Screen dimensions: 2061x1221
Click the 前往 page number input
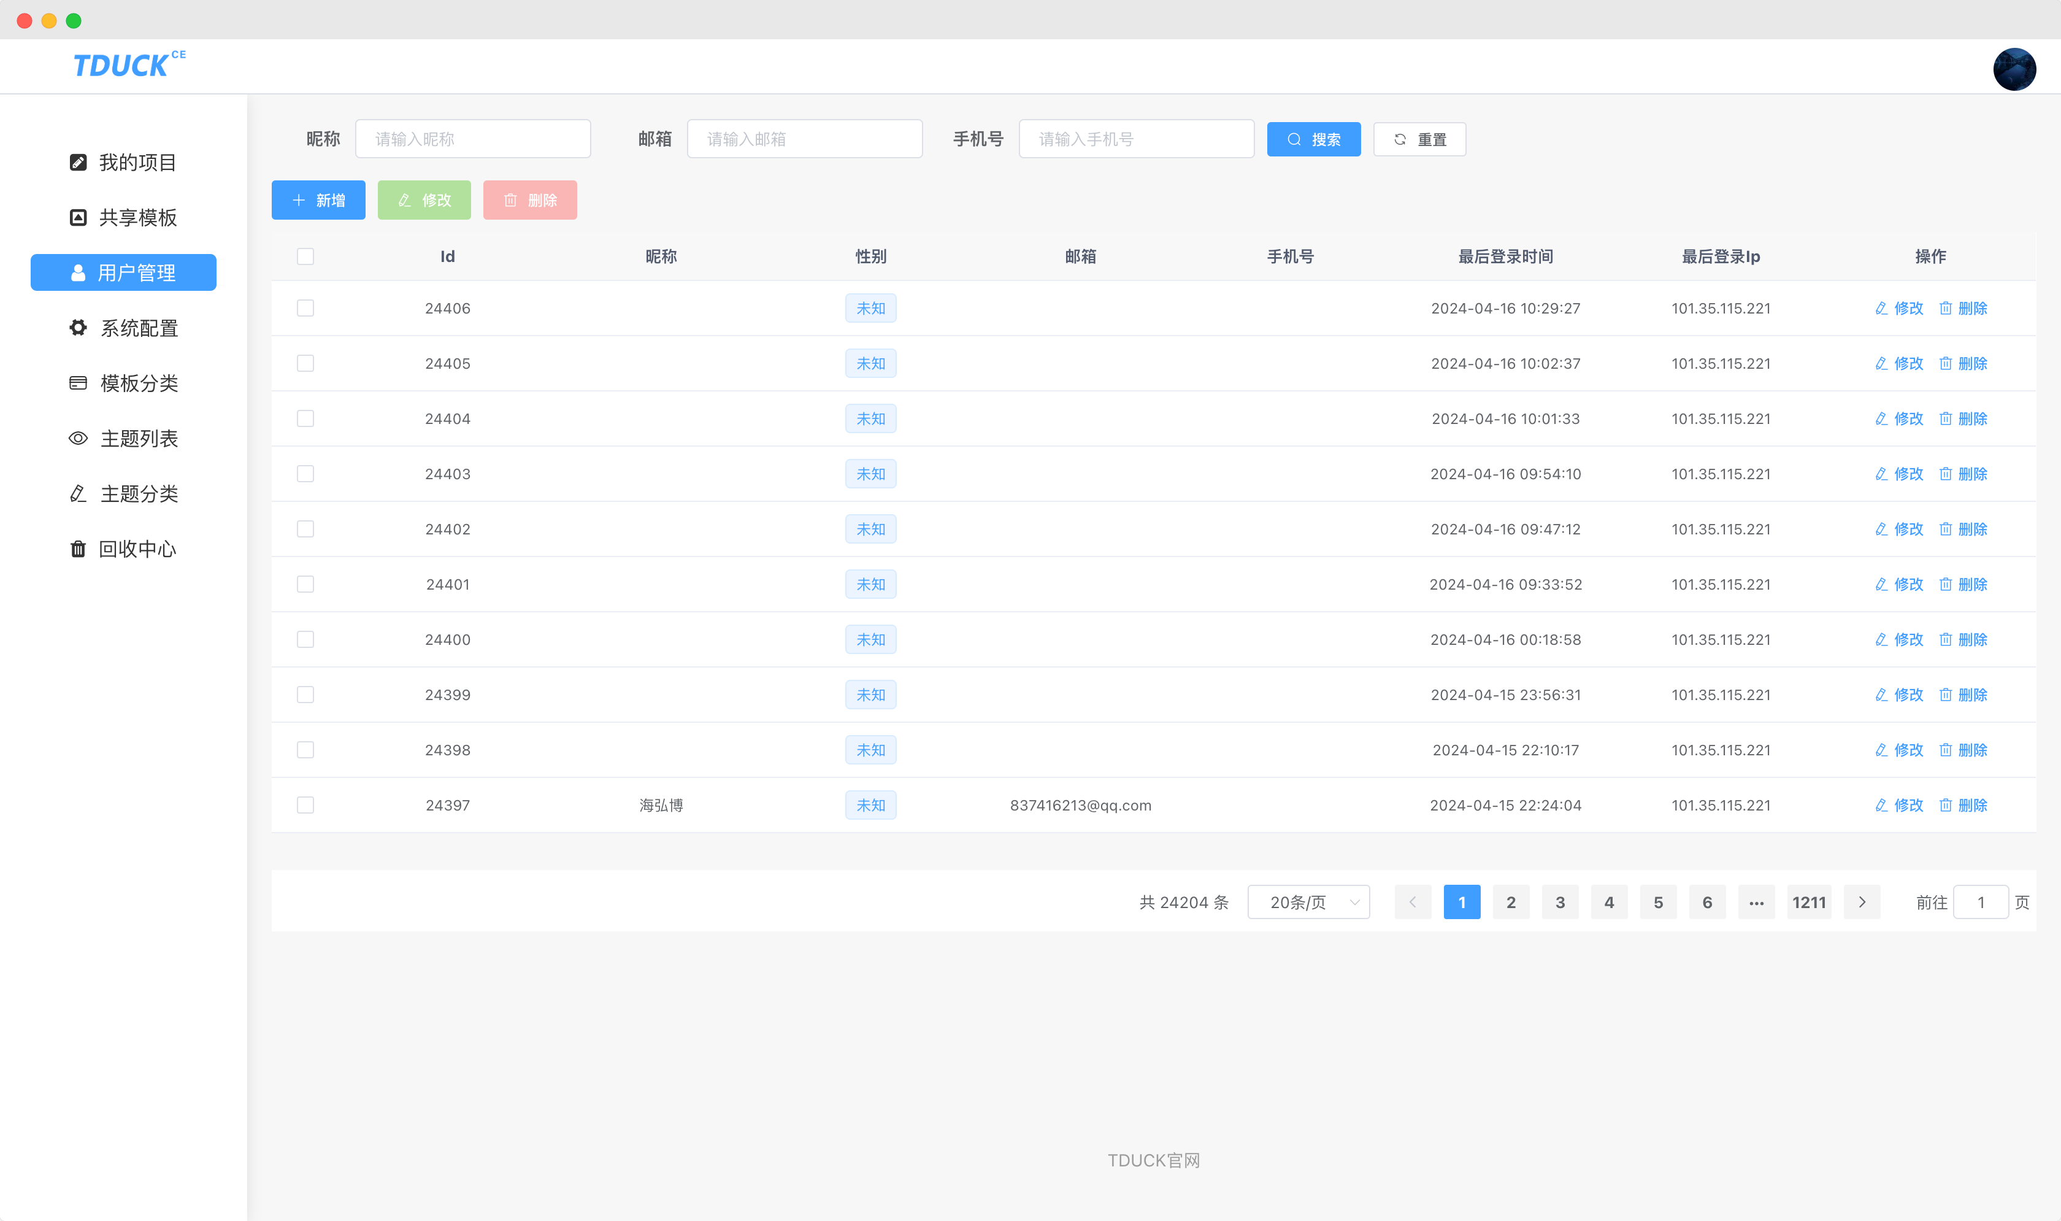[1981, 902]
